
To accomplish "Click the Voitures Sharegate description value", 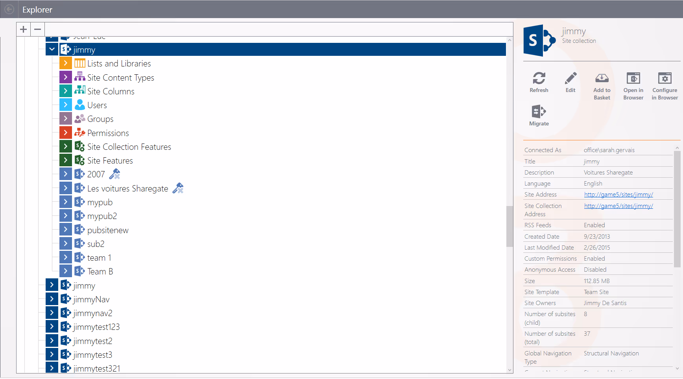I will point(608,173).
